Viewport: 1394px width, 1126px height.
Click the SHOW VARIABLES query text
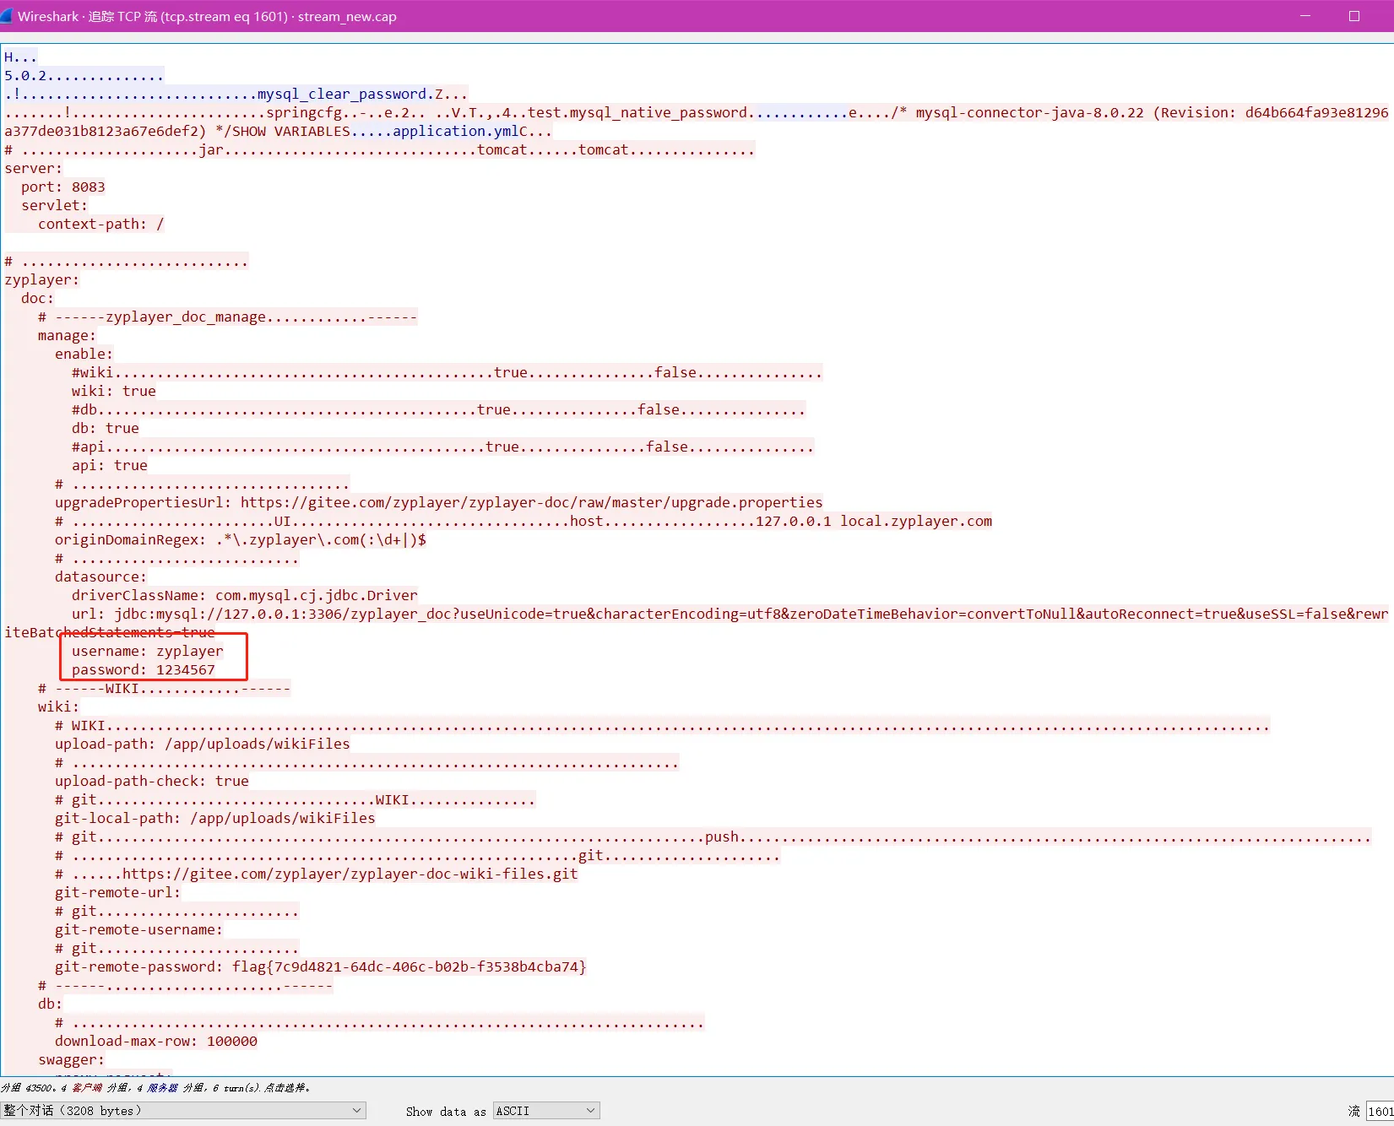(290, 132)
